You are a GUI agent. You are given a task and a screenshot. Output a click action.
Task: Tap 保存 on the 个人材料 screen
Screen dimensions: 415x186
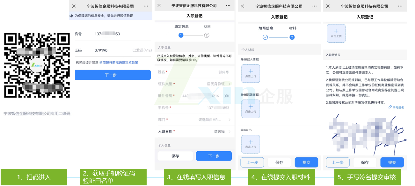pyautogui.click(x=280, y=162)
